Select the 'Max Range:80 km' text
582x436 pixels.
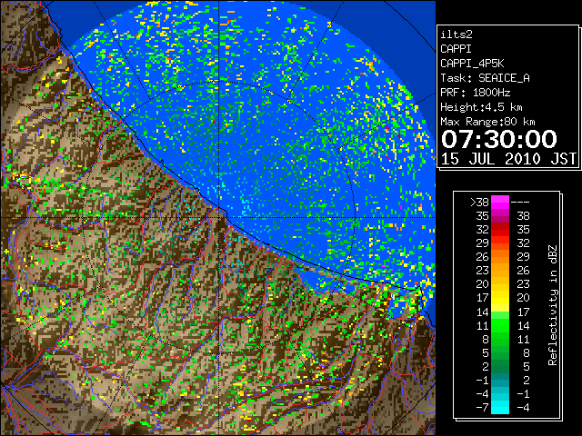pos(487,122)
